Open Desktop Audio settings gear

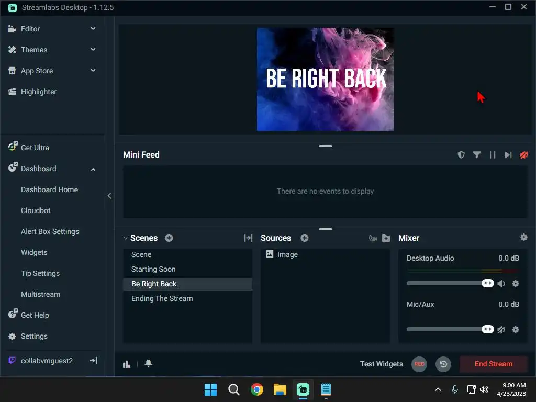click(x=516, y=283)
